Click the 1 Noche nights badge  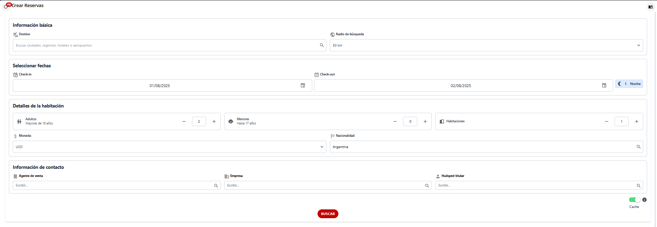click(629, 84)
